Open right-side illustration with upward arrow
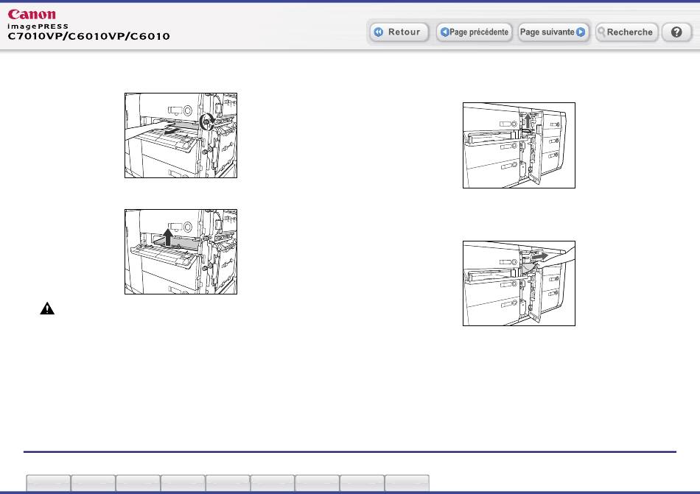The image size is (700, 494). (519, 145)
